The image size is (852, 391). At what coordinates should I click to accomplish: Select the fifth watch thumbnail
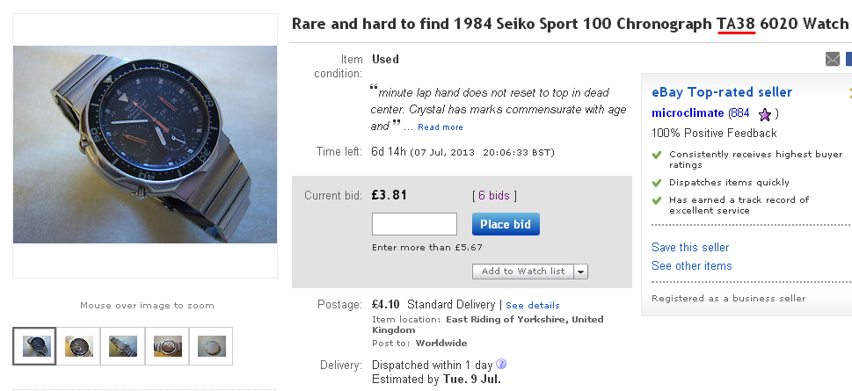[x=211, y=346]
